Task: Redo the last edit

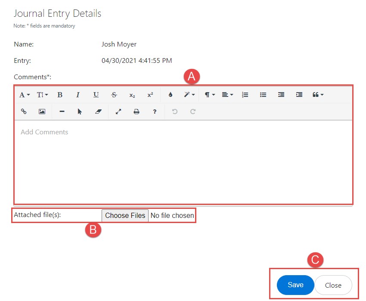Action: (x=193, y=112)
